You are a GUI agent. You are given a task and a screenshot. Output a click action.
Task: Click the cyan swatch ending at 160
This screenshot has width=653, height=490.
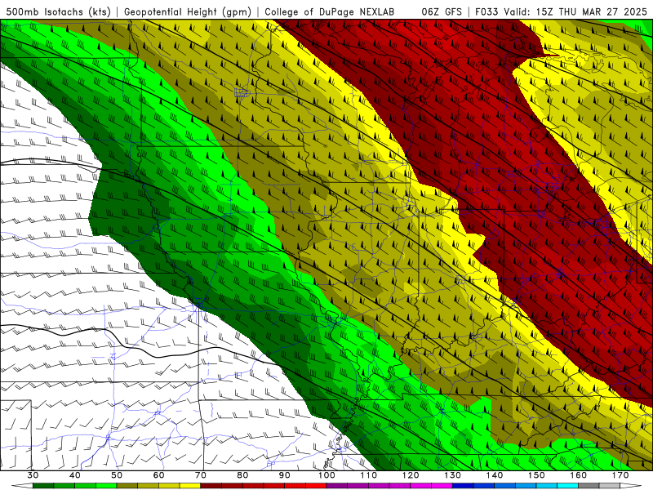(567, 486)
